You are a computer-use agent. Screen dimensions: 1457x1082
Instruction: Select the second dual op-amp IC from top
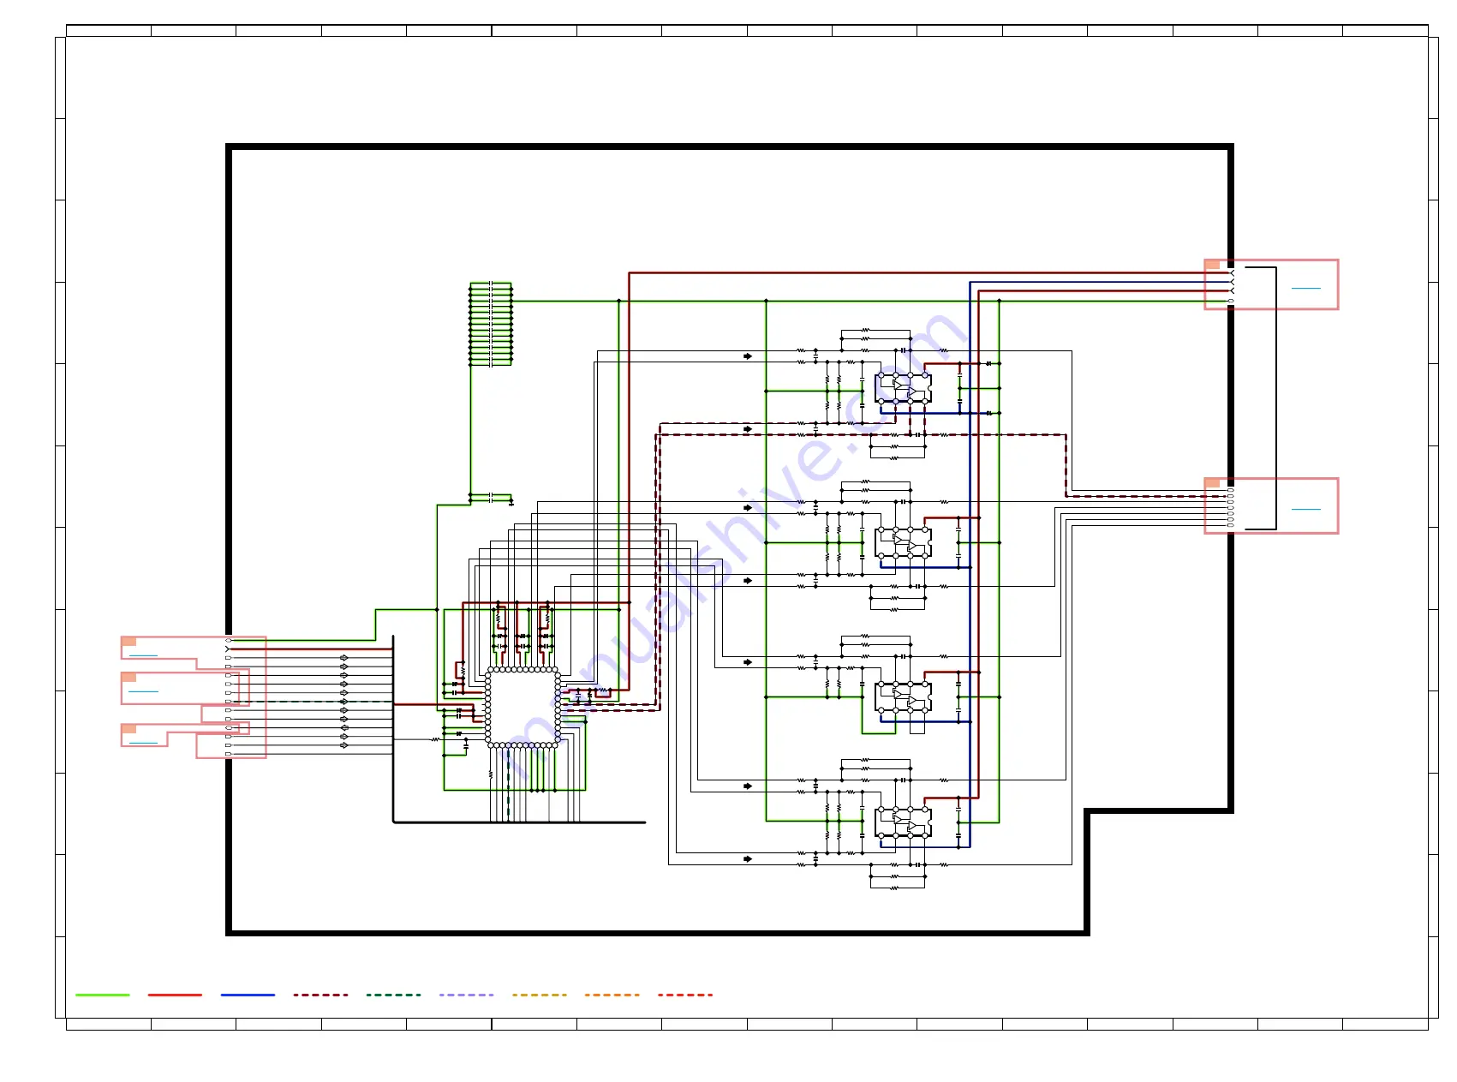coord(903,542)
